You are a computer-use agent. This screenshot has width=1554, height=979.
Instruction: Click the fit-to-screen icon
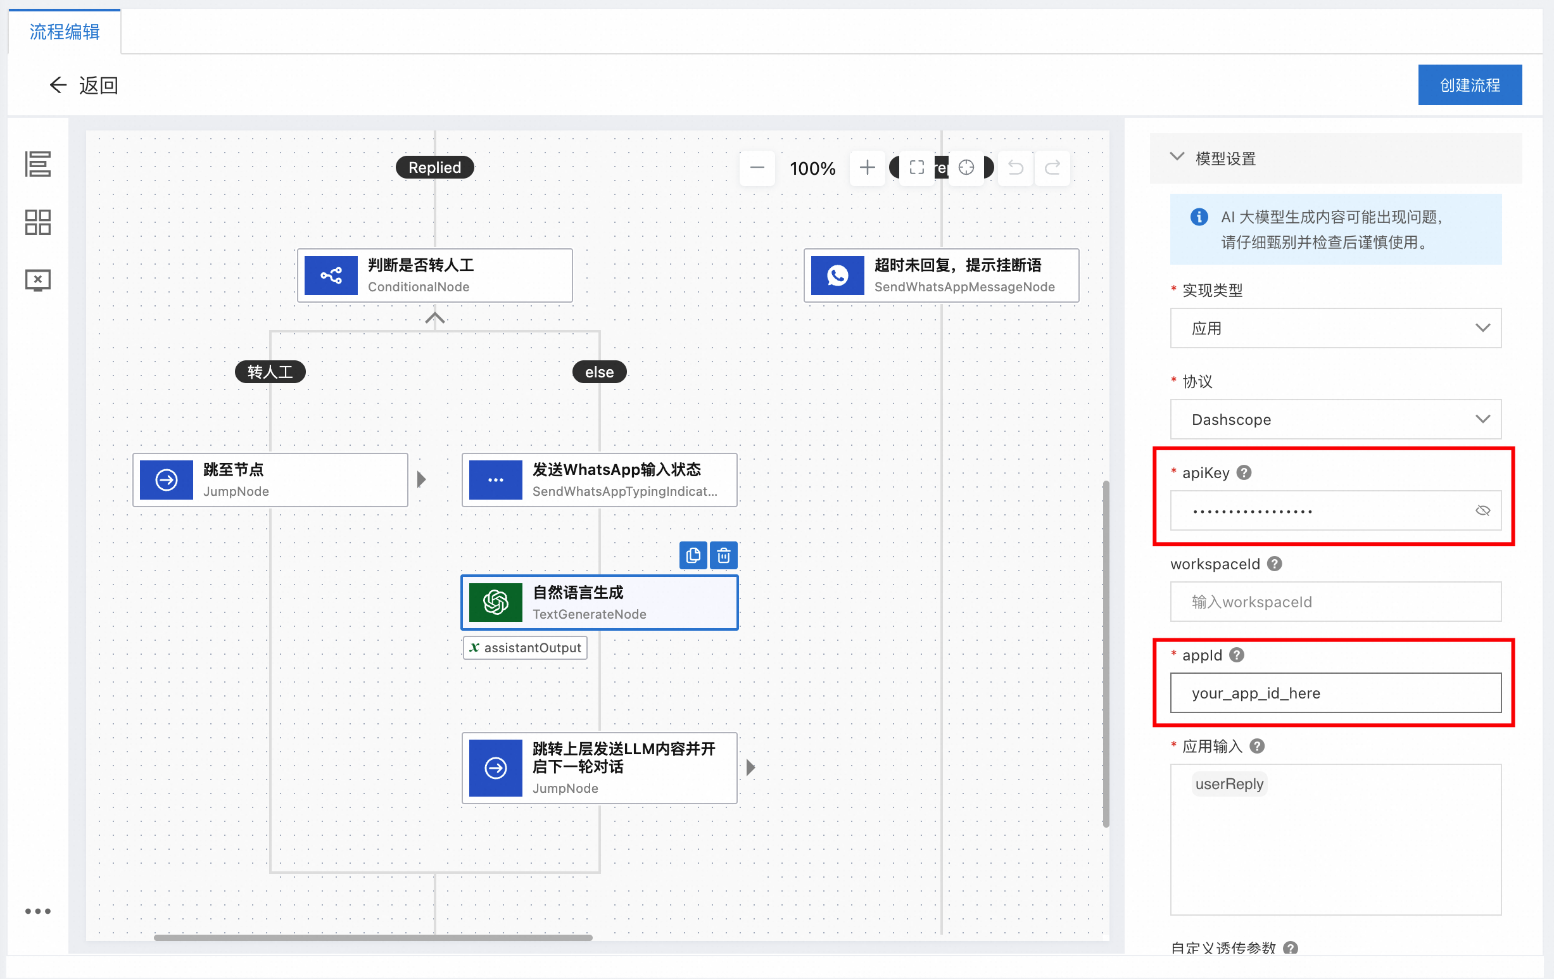(x=916, y=168)
